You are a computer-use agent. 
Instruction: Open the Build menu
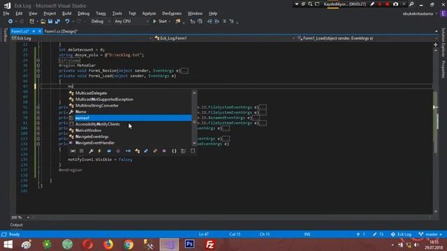(67, 13)
